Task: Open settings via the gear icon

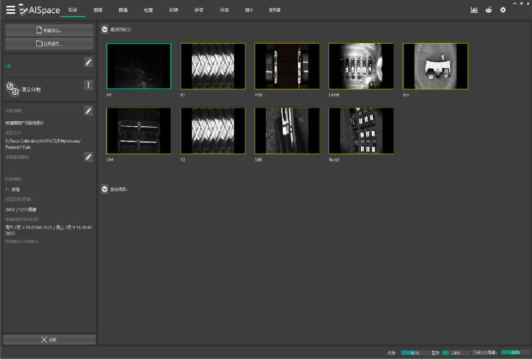Action: click(x=503, y=10)
